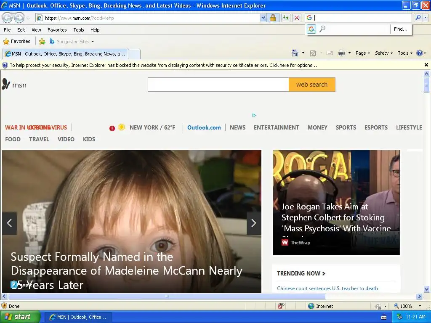
Task: Click the browser Back arrow button
Action: click(8, 18)
